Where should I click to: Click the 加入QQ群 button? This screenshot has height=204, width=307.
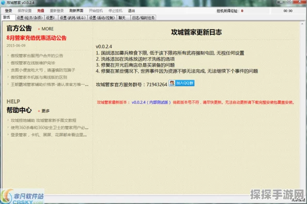181,83
